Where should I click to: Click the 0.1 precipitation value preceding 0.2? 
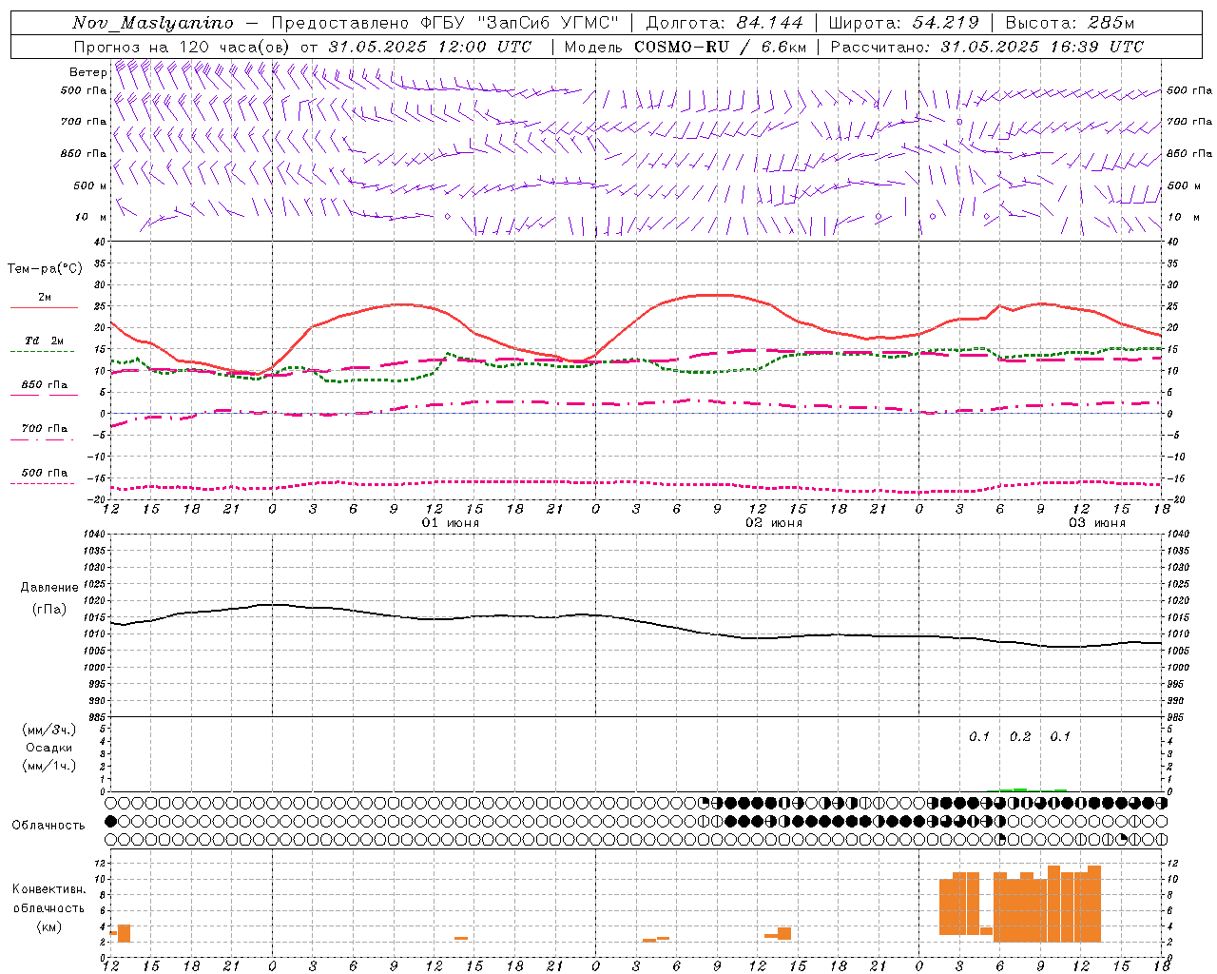(x=979, y=737)
